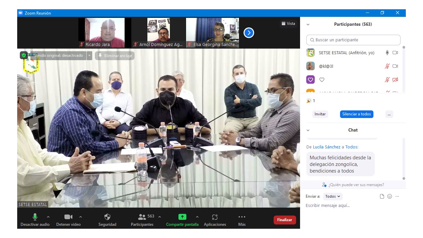Screen dimensions: 423x238
Task: Toggle SETSE ESTATAL's camera in the list
Action: click(395, 53)
